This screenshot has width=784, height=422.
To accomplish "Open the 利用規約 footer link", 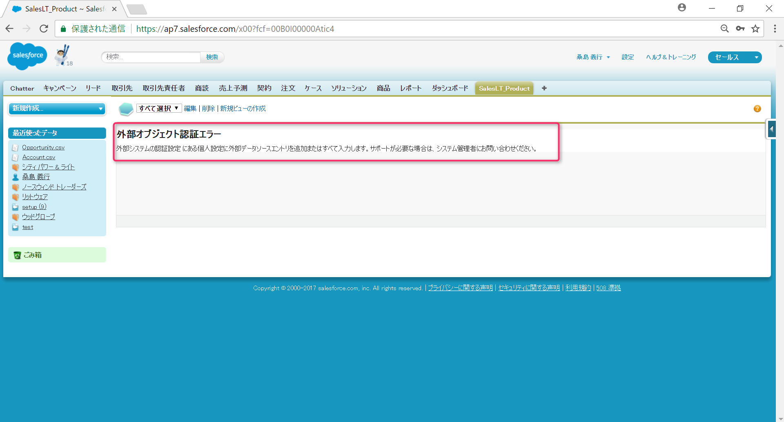I will tap(577, 287).
